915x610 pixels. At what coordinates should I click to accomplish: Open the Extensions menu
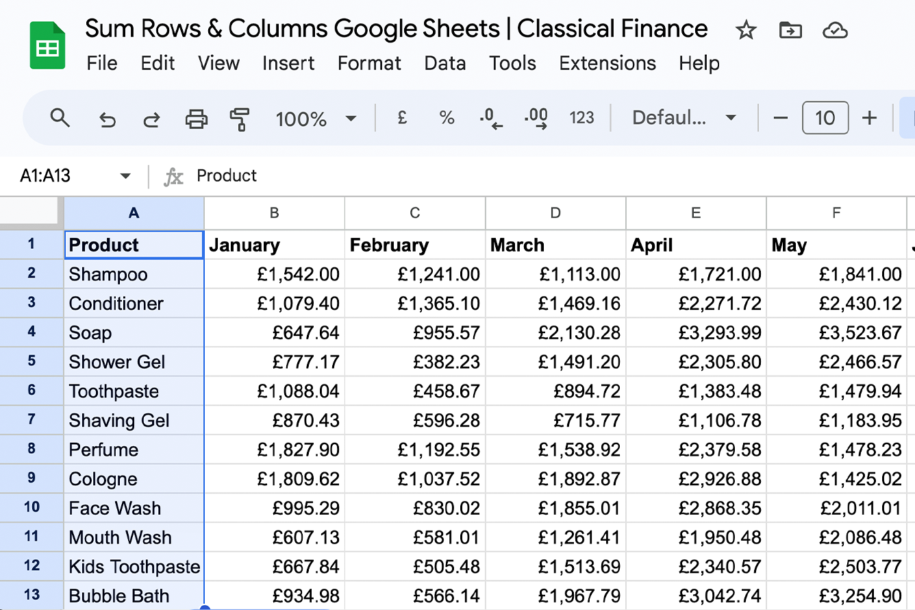tap(607, 63)
